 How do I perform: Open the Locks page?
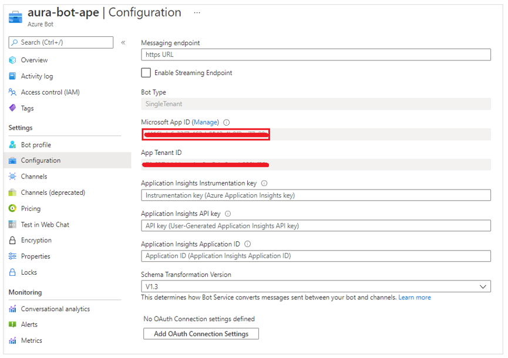coord(29,272)
